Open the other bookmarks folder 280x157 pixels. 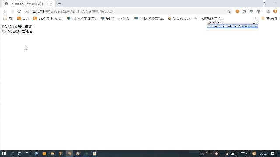tap(269, 18)
